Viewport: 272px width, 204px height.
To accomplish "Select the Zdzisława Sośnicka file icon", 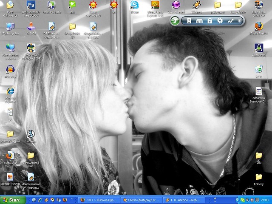I will [259, 95].
